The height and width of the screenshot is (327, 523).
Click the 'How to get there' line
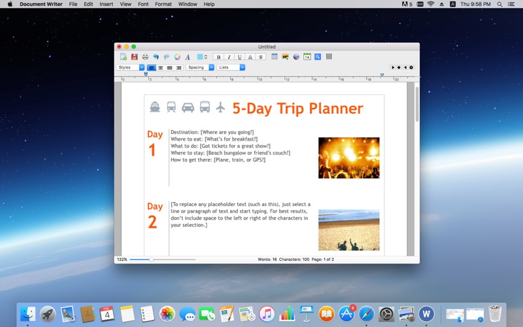click(218, 160)
